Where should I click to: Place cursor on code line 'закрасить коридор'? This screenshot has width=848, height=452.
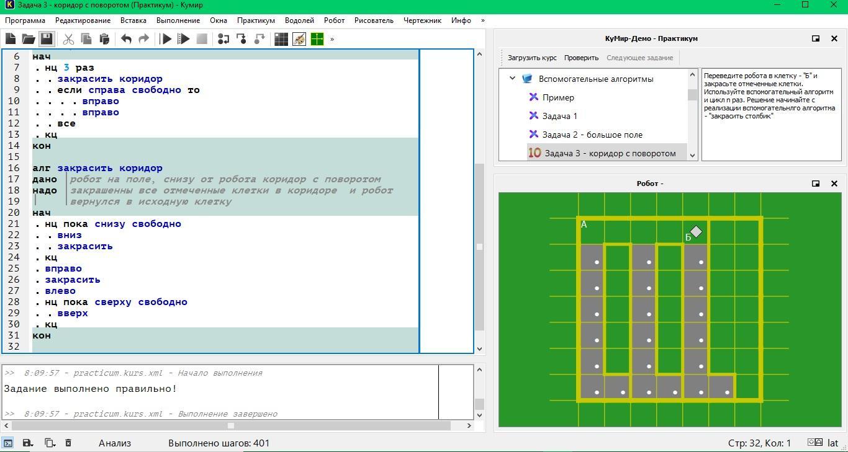point(110,79)
